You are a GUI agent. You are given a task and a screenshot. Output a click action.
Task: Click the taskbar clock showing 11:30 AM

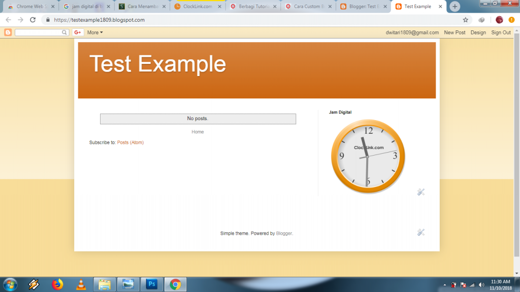(x=500, y=285)
